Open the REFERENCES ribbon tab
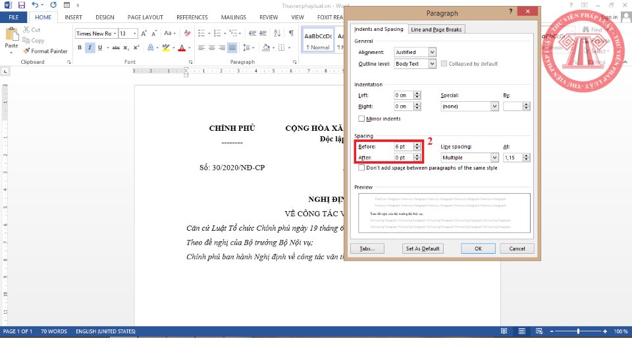Viewport: 632px width, 355px height. point(192,17)
